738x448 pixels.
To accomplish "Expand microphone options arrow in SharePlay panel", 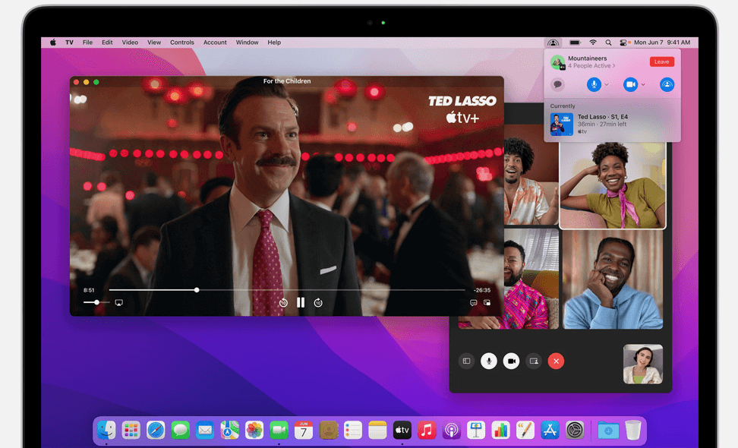I will point(607,85).
